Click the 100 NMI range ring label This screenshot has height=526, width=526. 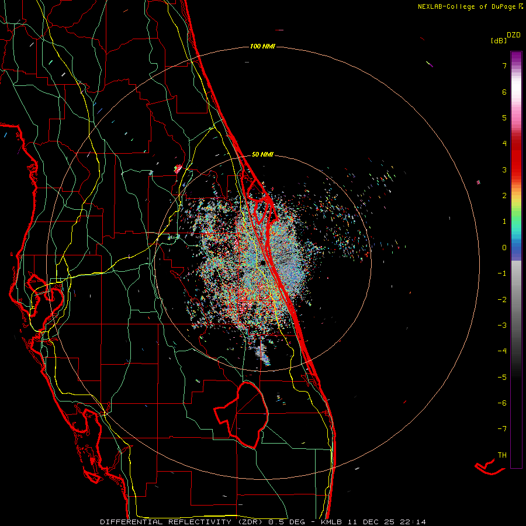[262, 46]
